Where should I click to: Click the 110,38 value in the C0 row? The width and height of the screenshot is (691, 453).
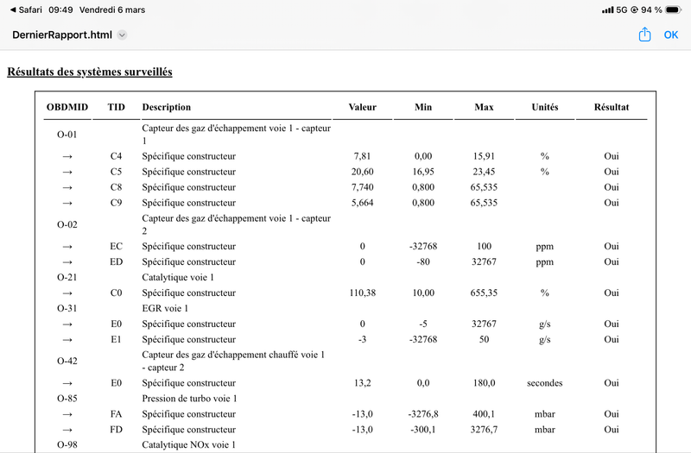point(362,293)
